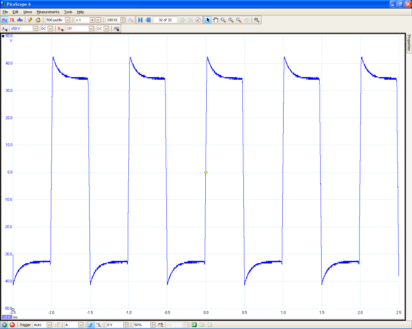The width and height of the screenshot is (412, 329).
Task: Click the Auto Setup lightning icon
Action: 30,20
